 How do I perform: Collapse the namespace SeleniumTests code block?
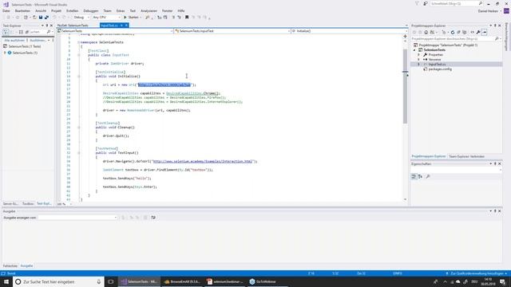[x=78, y=42]
